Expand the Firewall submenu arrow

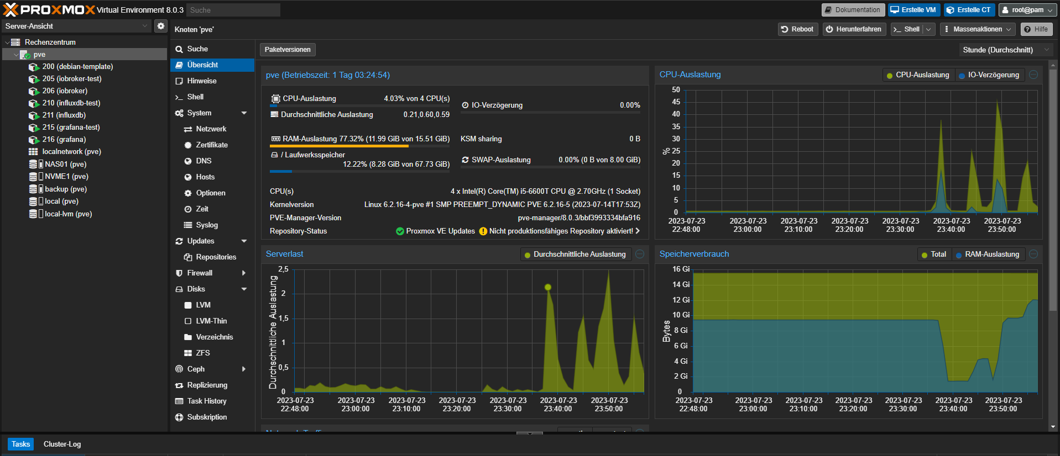[244, 273]
